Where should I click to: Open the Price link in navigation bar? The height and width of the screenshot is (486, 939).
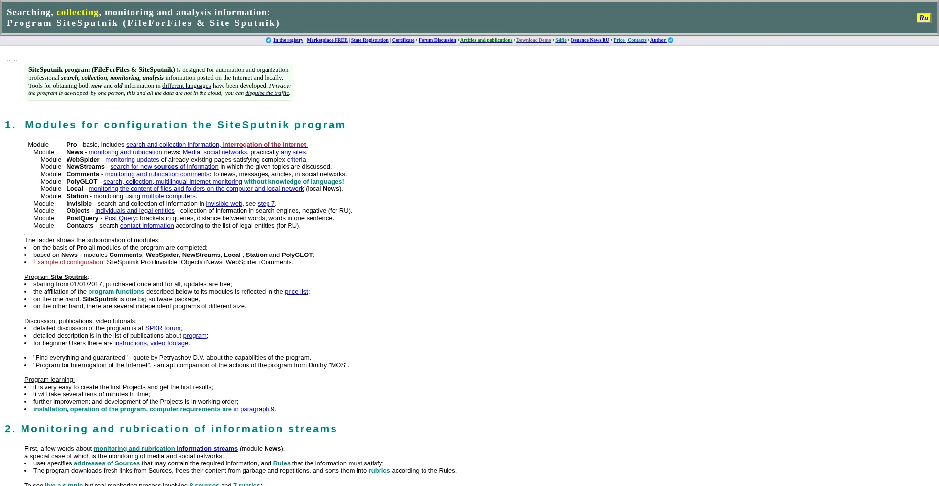point(619,40)
